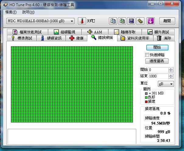Open options via the gears icon
The image size is (184, 151).
[x=140, y=21]
